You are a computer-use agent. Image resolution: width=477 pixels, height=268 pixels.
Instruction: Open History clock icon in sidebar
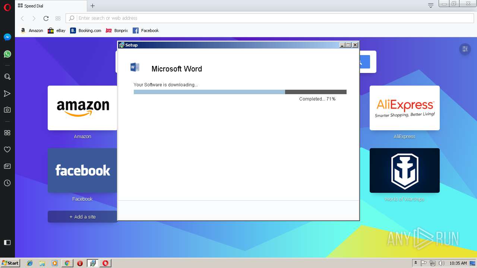click(x=7, y=183)
